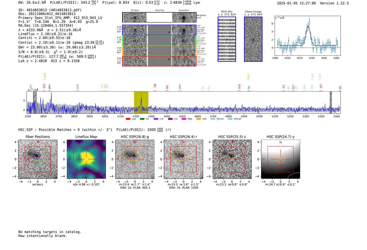Select the "LyA z = 2.4828" text
Screen dimensions: 367x250
33,61
